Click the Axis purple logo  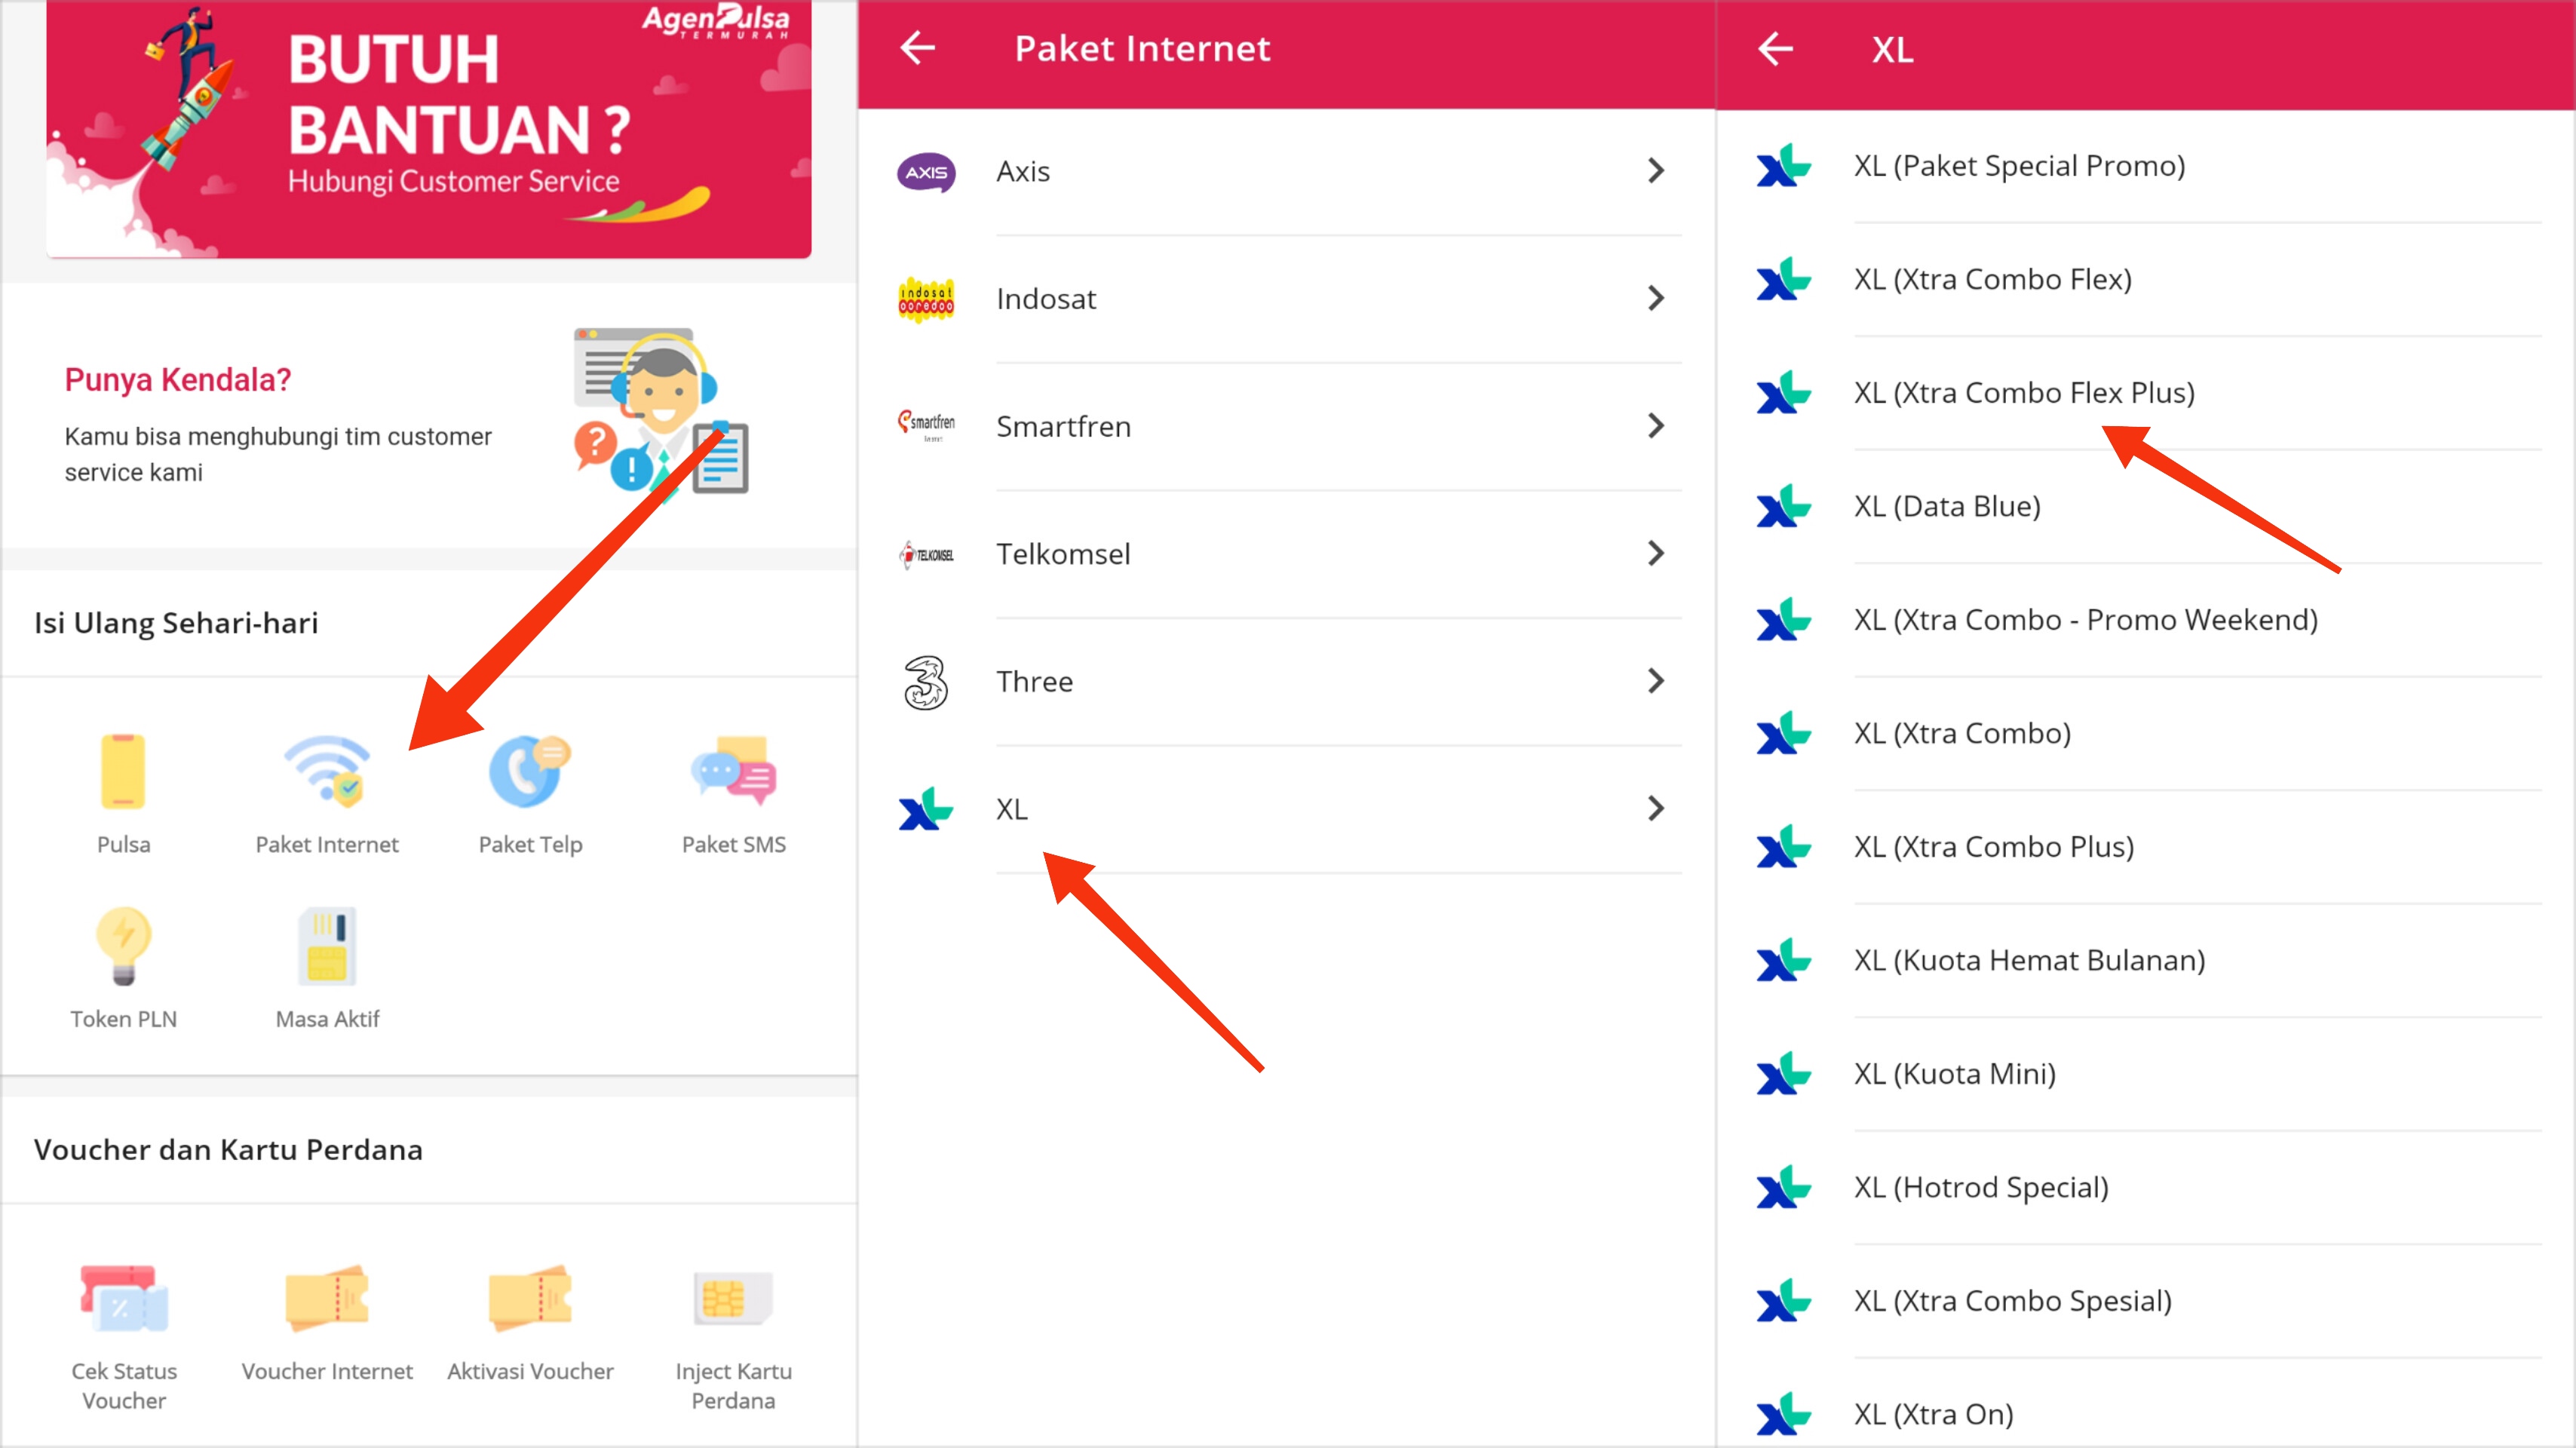926,172
